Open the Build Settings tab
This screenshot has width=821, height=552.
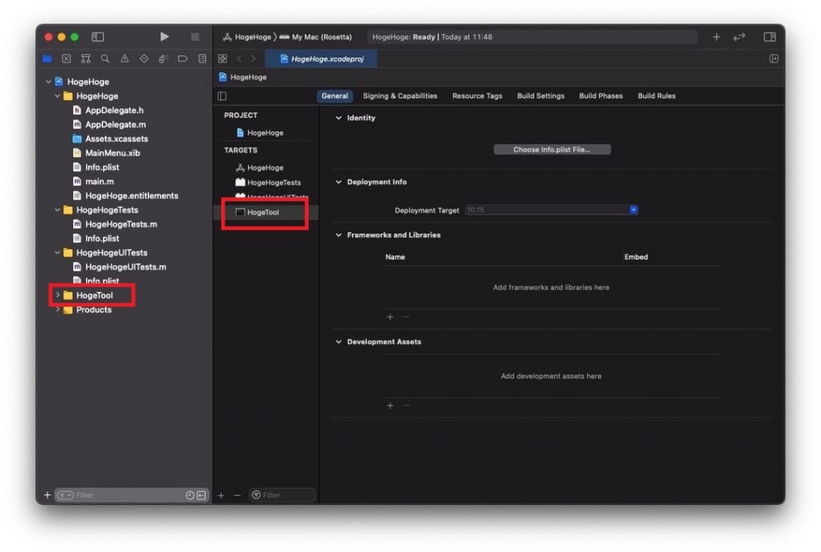541,96
